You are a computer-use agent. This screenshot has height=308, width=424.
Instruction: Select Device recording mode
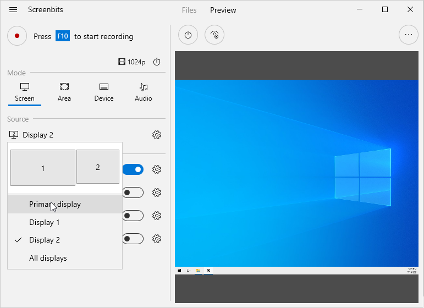[x=104, y=93]
